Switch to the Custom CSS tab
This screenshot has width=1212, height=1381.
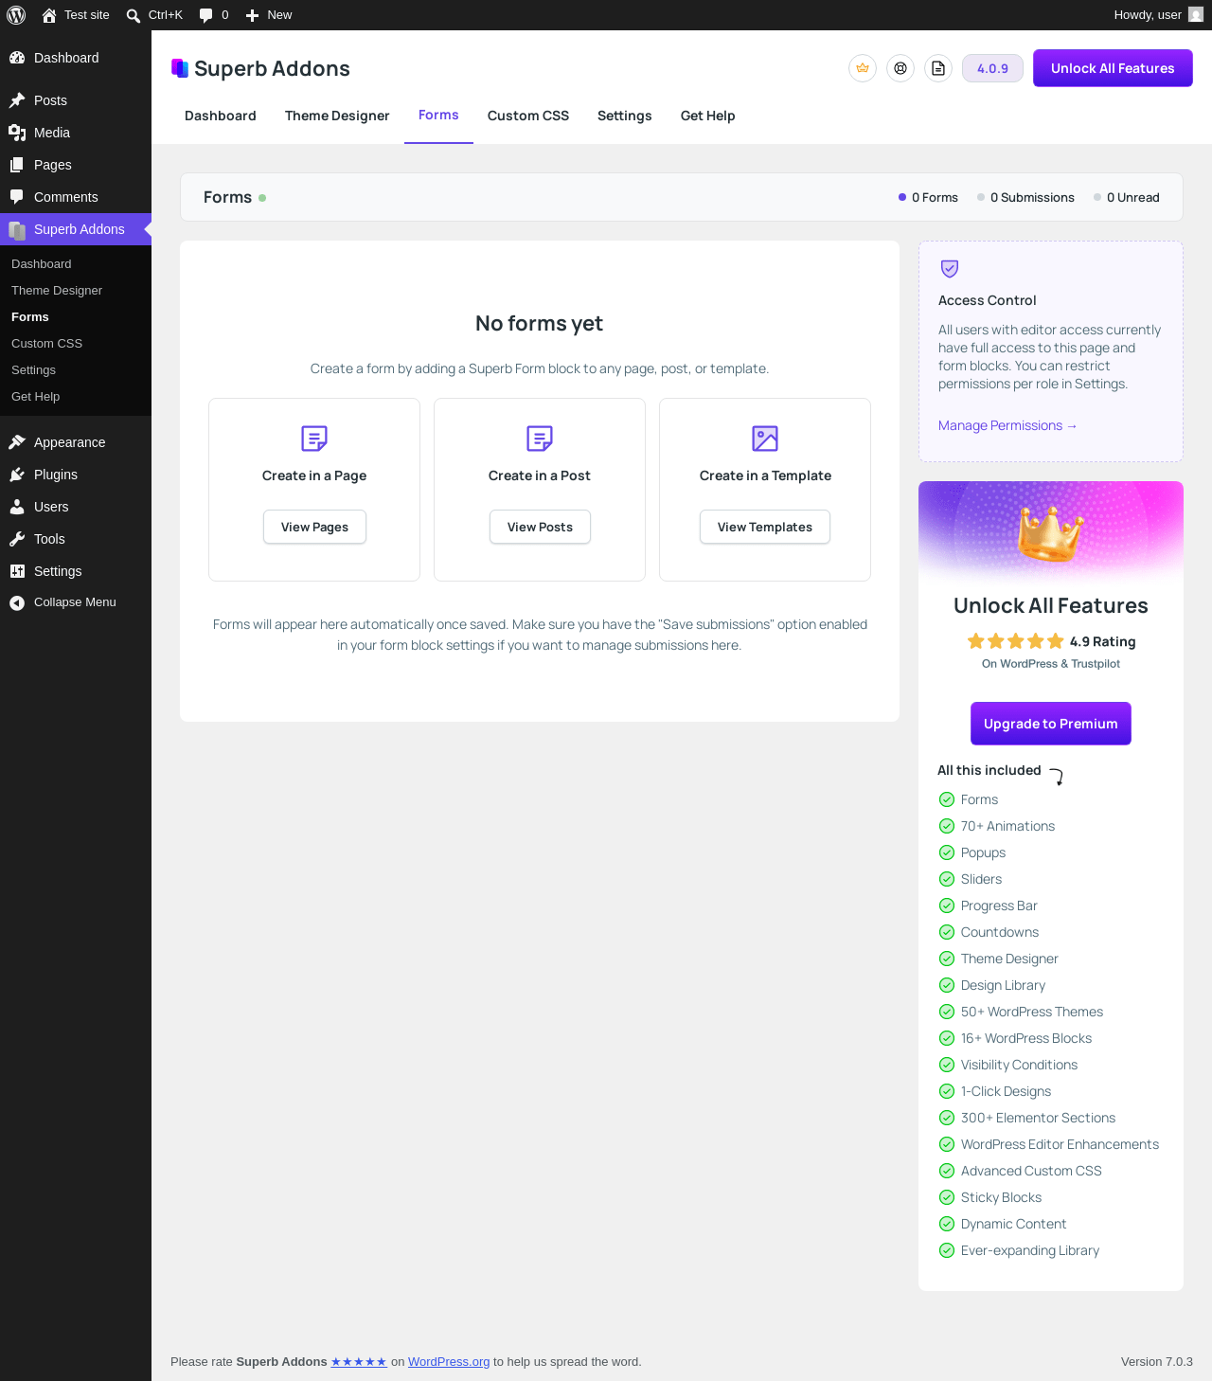pyautogui.click(x=528, y=116)
